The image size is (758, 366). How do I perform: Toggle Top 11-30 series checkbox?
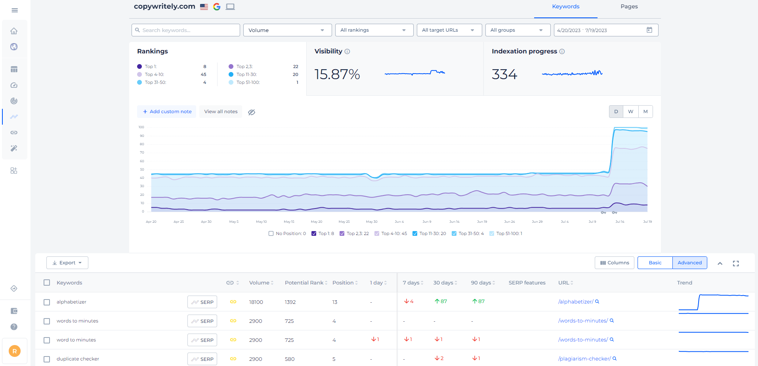[415, 233]
